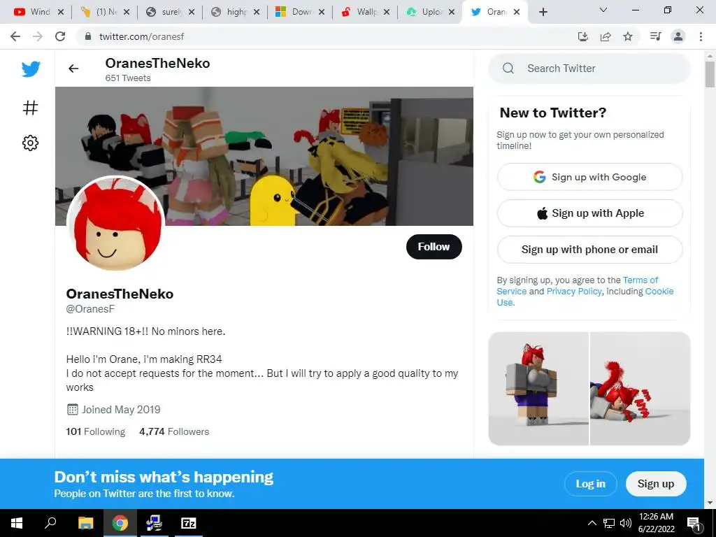
Task: Open the Chrome profile avatar icon
Action: pyautogui.click(x=678, y=36)
